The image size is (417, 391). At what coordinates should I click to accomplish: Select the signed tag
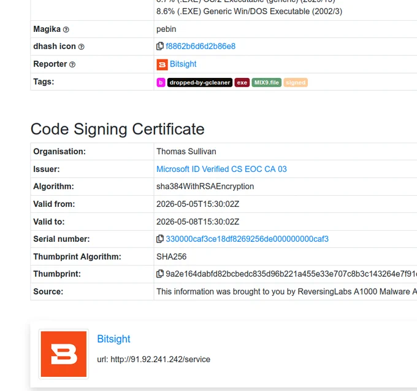point(296,82)
